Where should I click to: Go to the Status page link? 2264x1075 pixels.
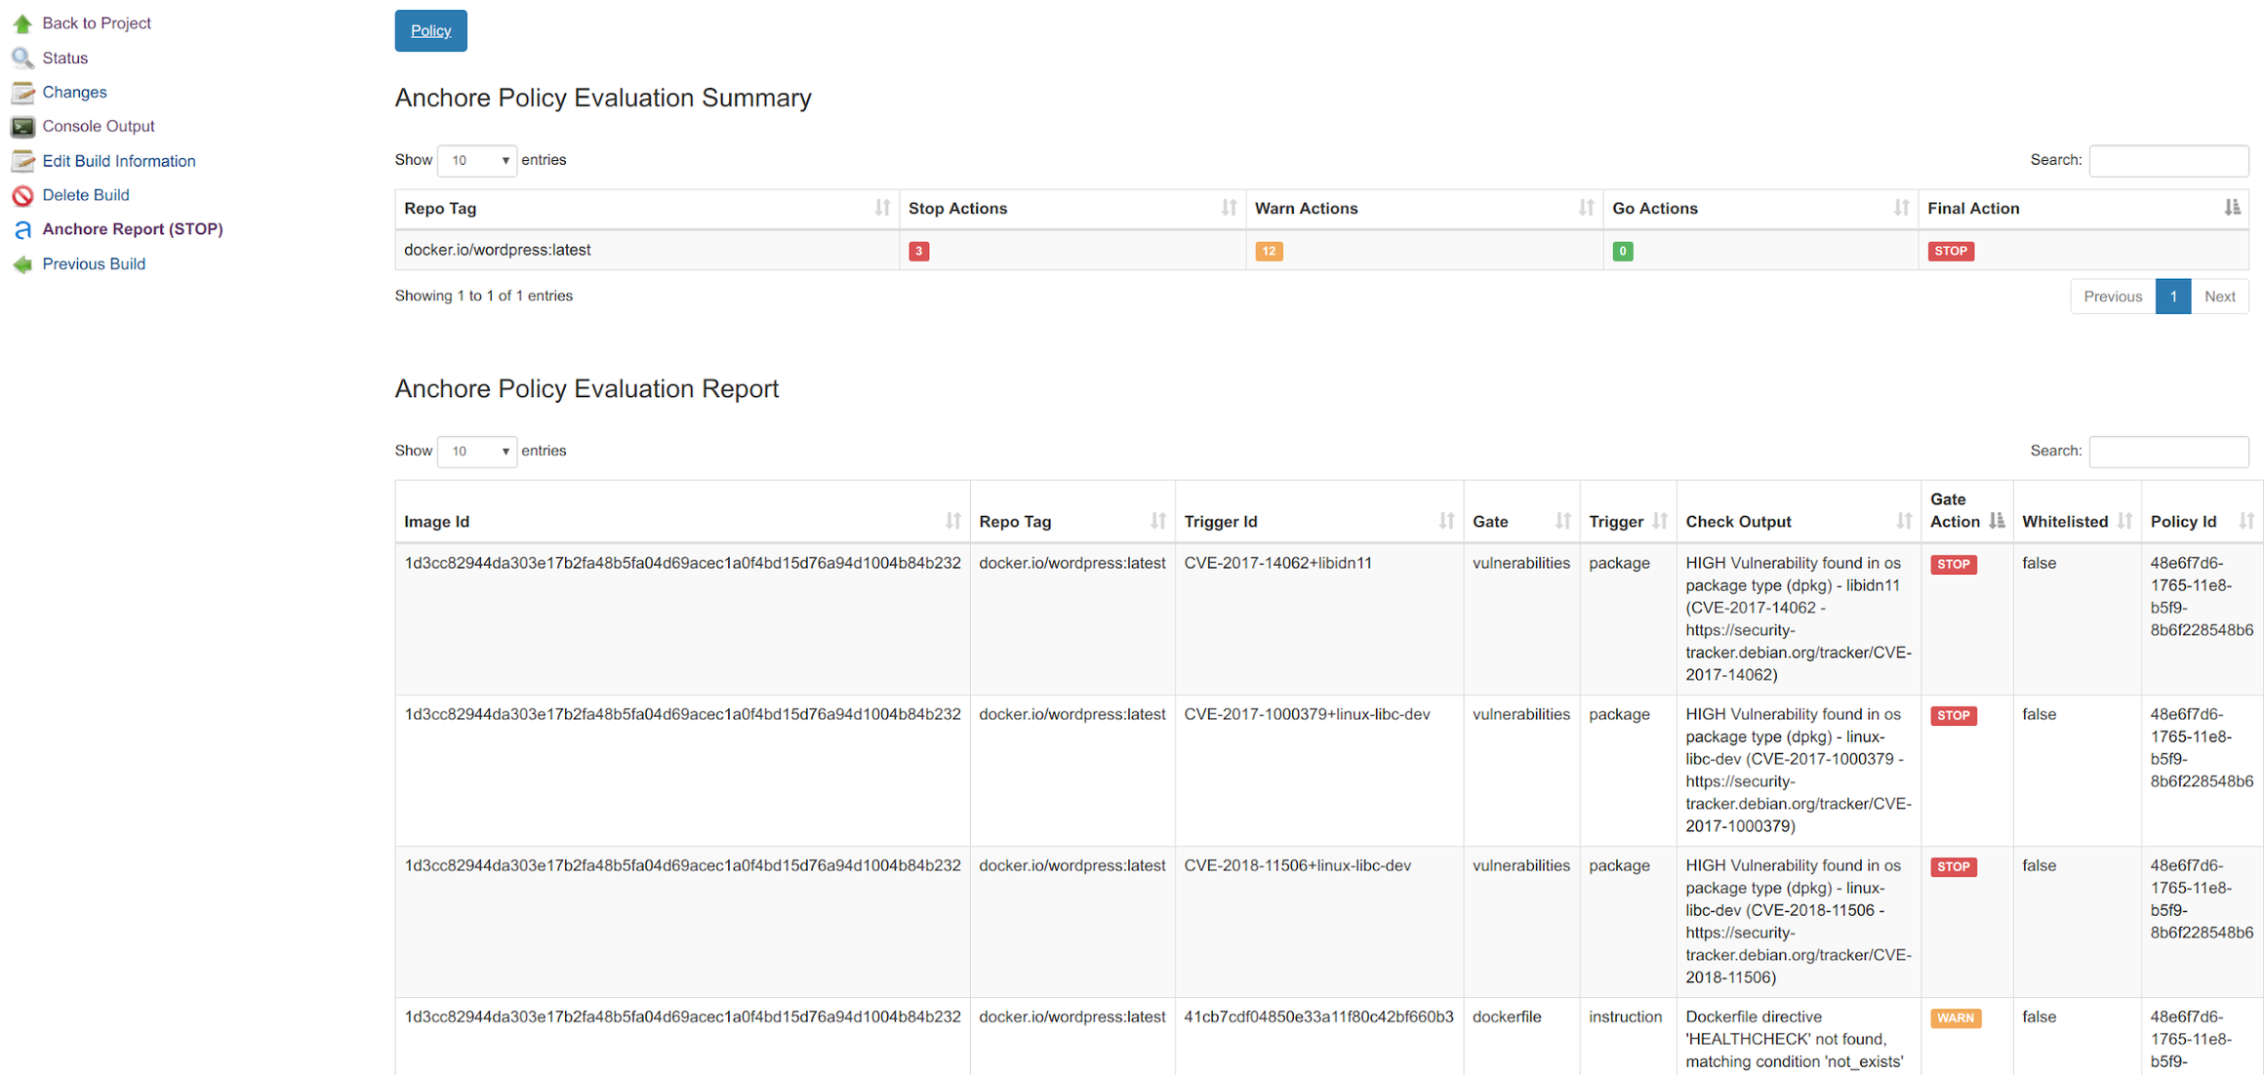(x=65, y=58)
